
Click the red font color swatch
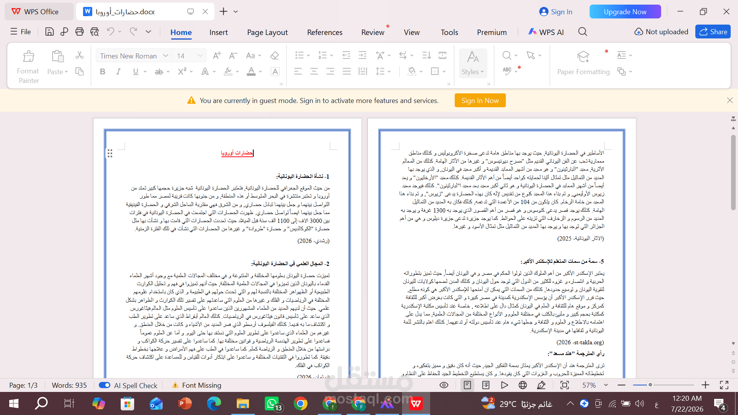tap(251, 71)
